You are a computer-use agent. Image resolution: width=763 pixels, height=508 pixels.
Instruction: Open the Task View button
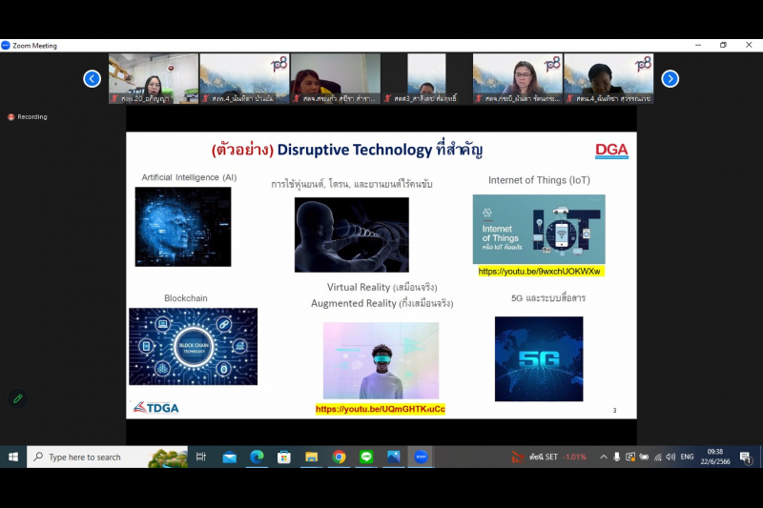[x=201, y=457]
